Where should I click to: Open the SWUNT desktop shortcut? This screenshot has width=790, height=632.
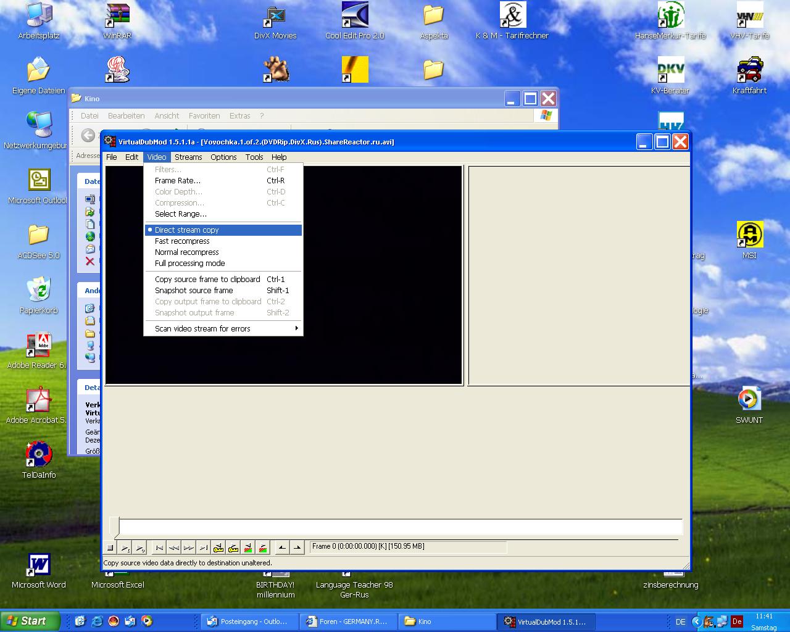tap(749, 405)
